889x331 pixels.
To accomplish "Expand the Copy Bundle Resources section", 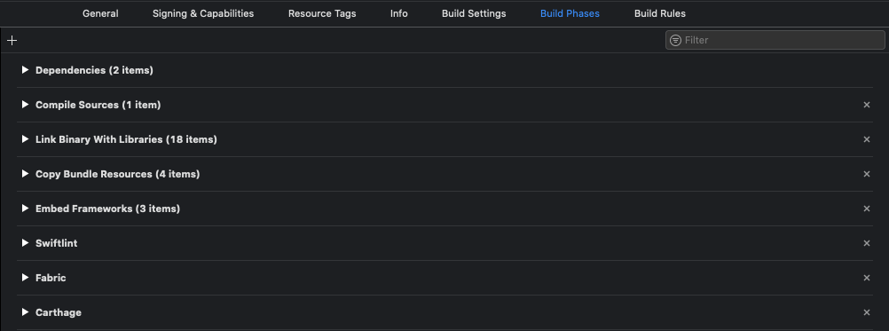I will pyautogui.click(x=25, y=173).
